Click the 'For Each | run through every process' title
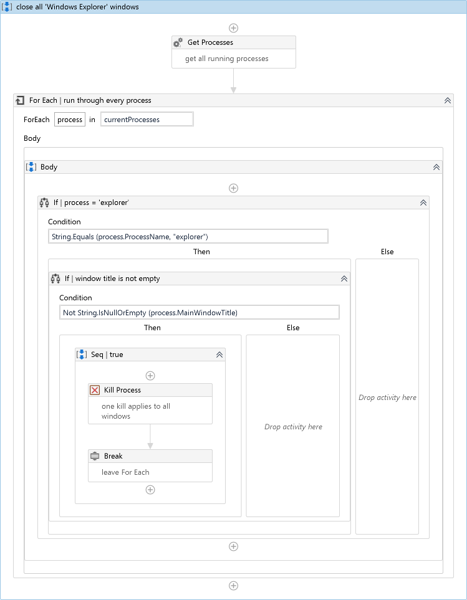This screenshot has height=600, width=467. tap(90, 100)
